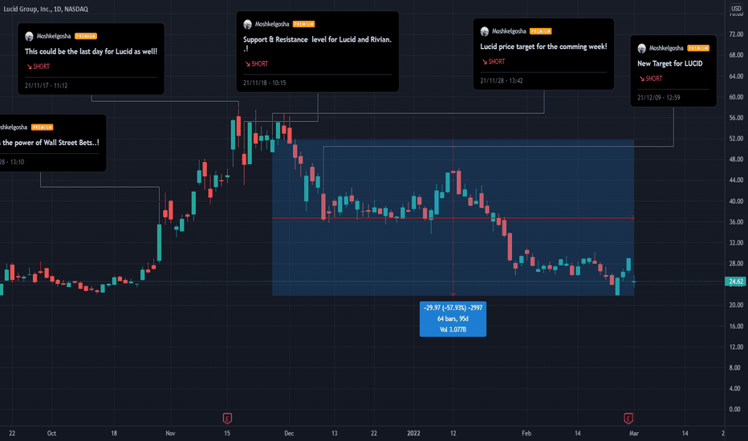The width and height of the screenshot is (748, 441).
Task: Click the USD currency label on price axis
Action: pos(737,9)
